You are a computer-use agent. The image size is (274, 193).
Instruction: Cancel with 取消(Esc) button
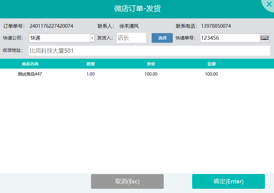coord(127,181)
